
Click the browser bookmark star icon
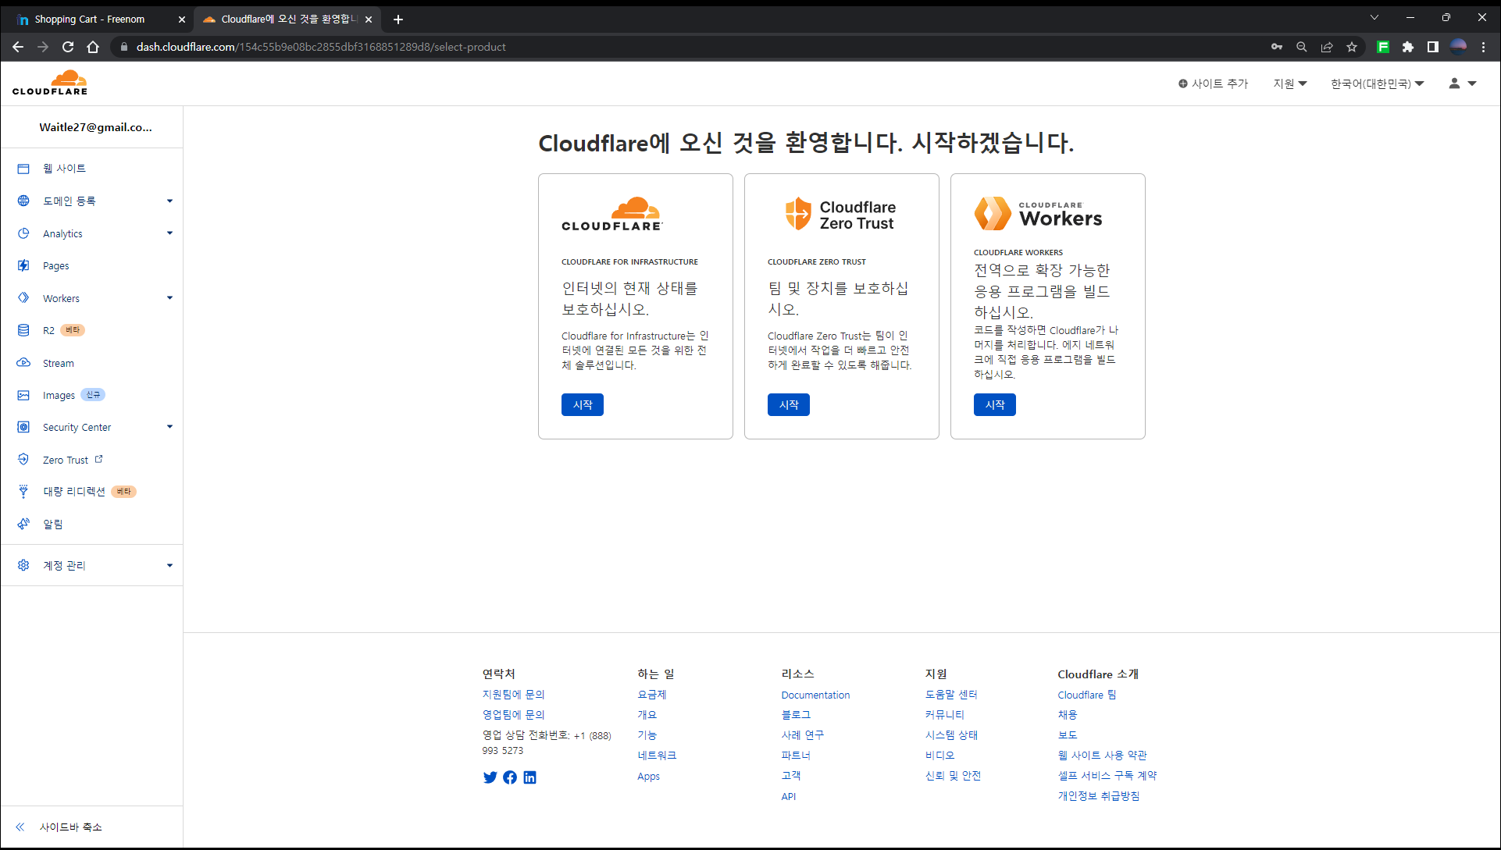click(1352, 47)
